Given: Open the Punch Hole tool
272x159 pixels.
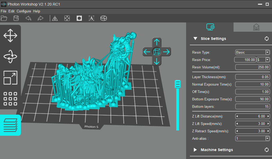Looking at the screenshot, I should [79, 18].
